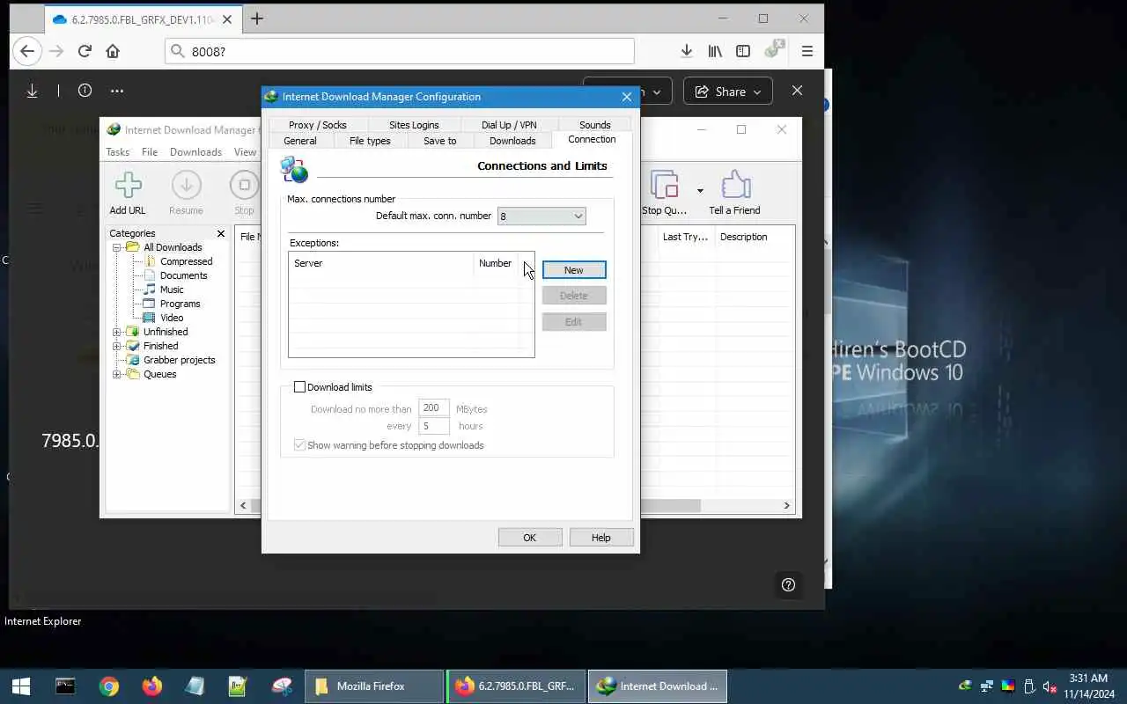
Task: Switch to Proxy / Socks tab
Action: pyautogui.click(x=318, y=125)
